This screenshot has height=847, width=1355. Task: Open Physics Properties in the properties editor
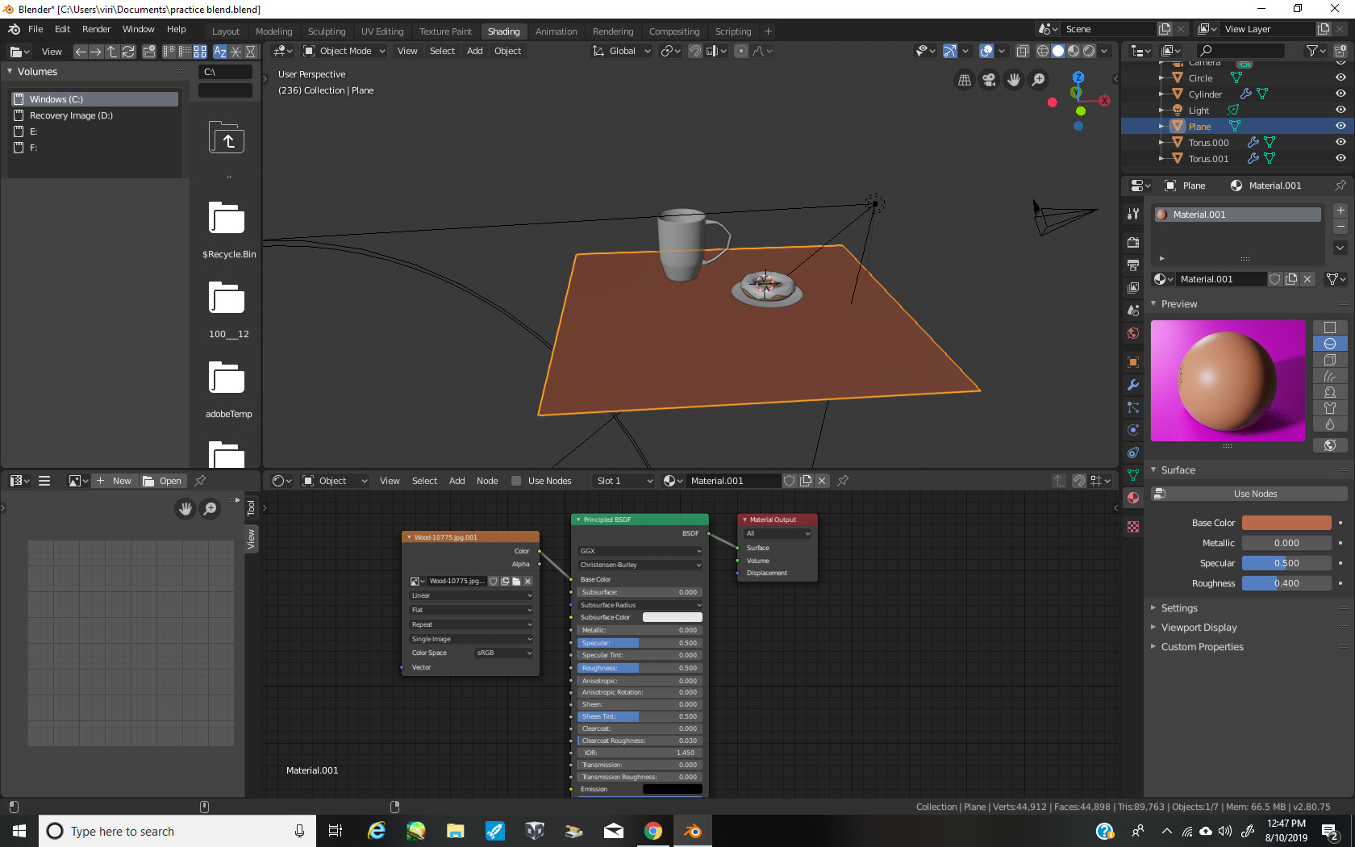point(1132,430)
